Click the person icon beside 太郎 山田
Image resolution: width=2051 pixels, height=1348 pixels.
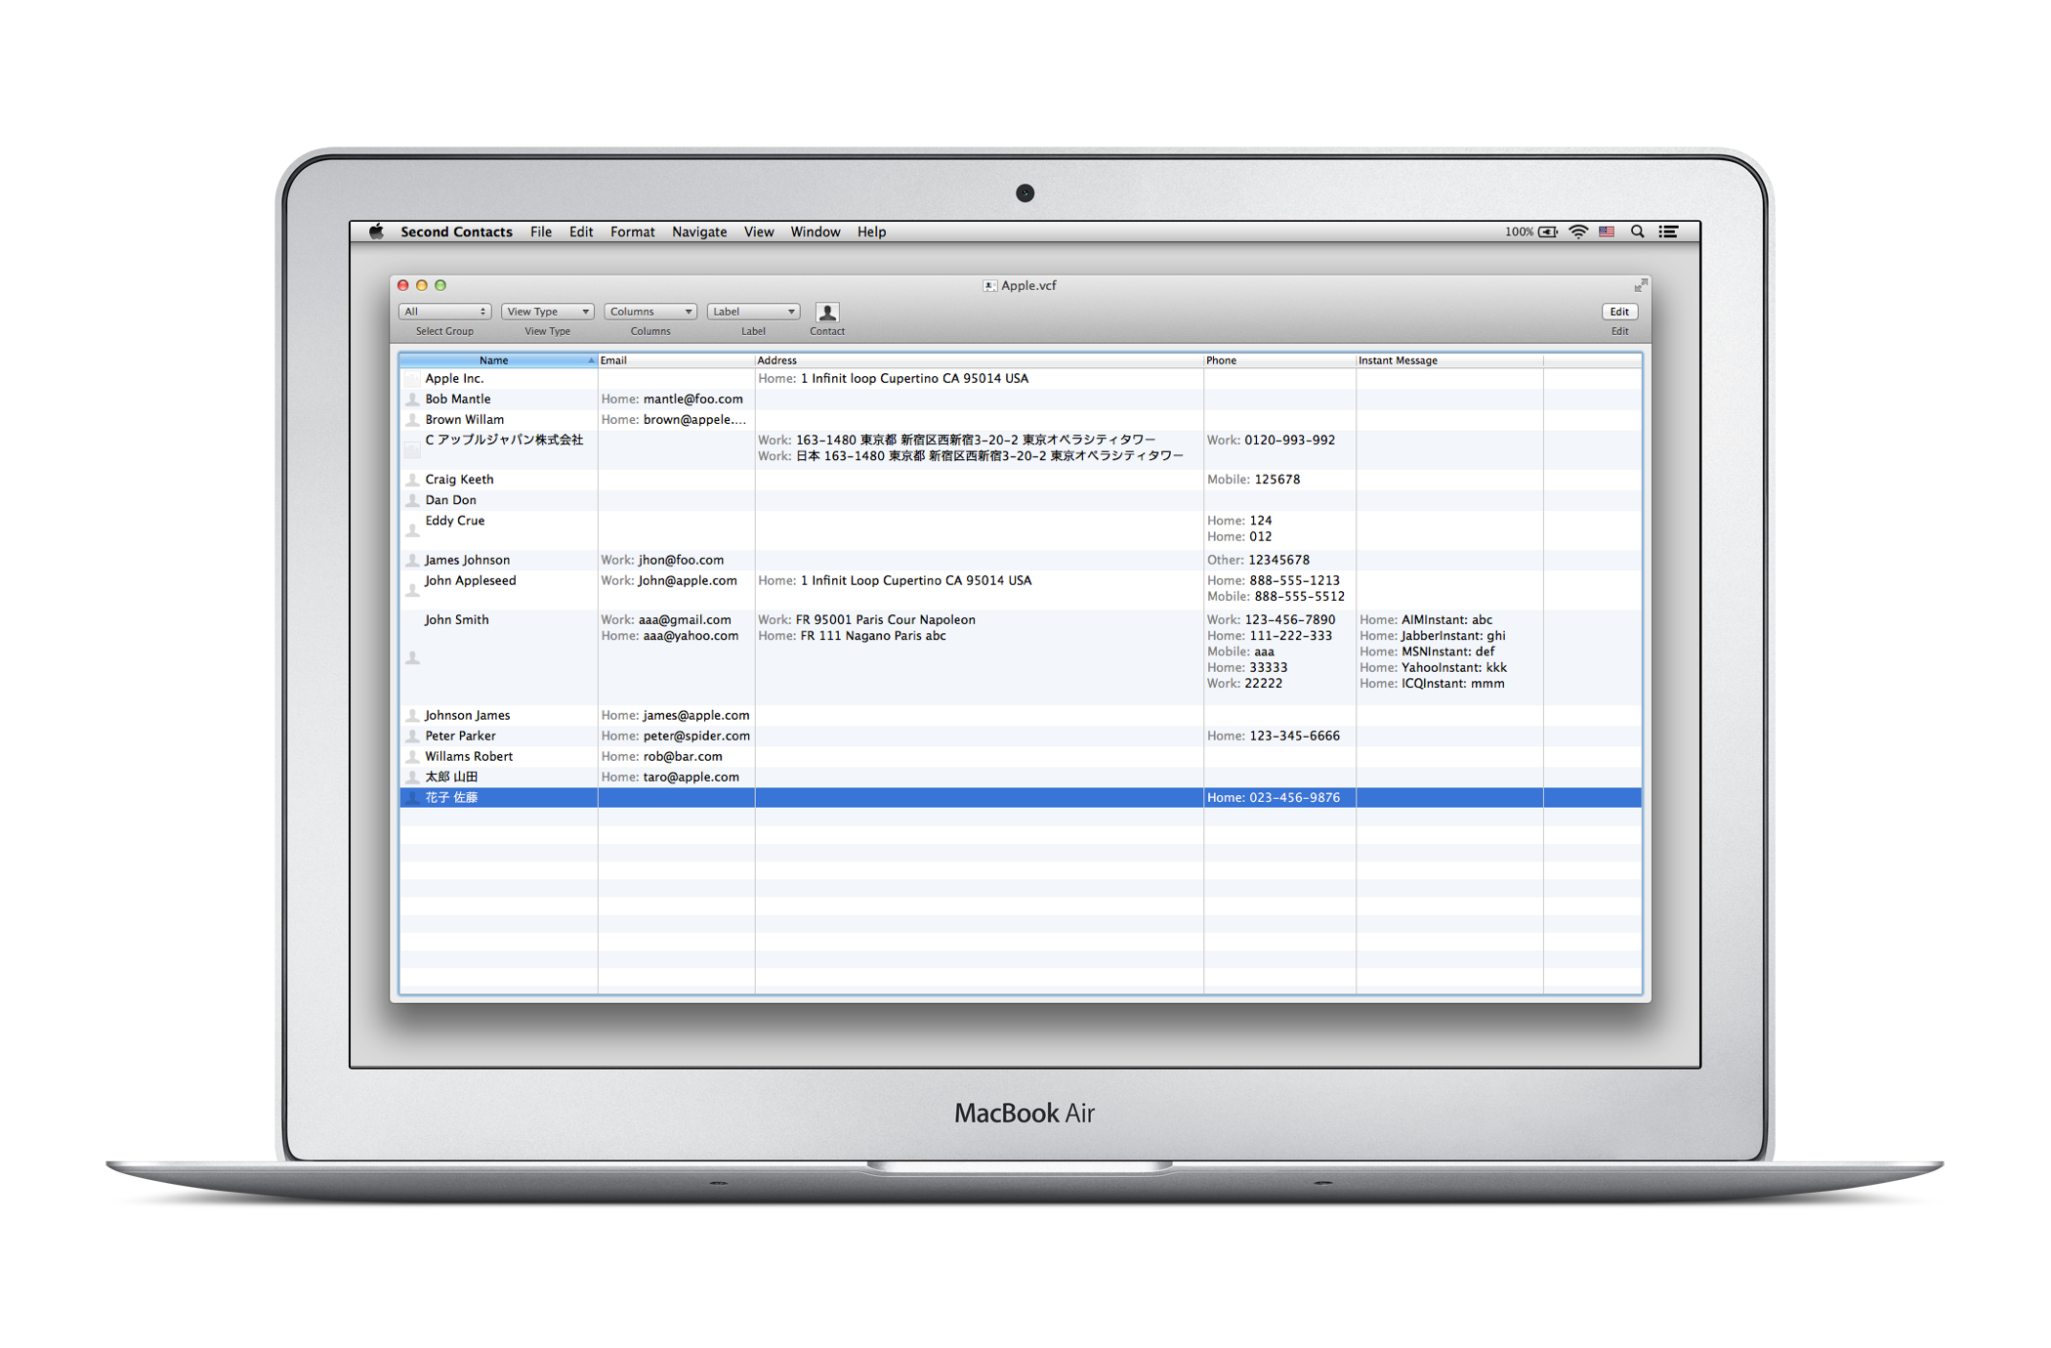(412, 777)
